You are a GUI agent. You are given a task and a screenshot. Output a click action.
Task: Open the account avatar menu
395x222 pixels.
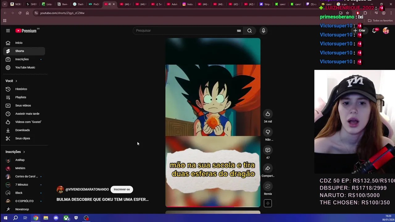(386, 31)
